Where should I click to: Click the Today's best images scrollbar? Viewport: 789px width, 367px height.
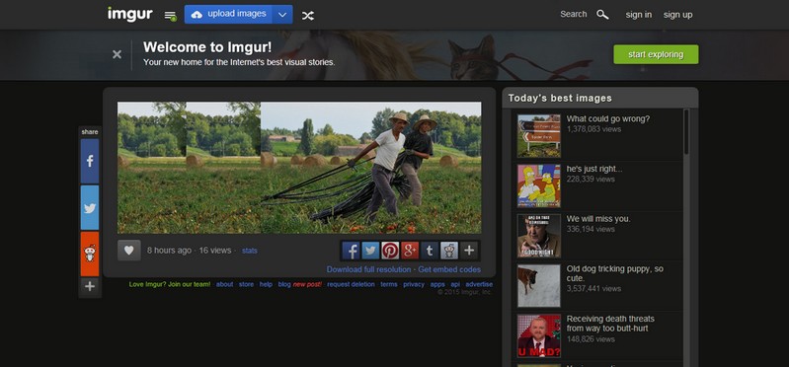pyautogui.click(x=686, y=132)
